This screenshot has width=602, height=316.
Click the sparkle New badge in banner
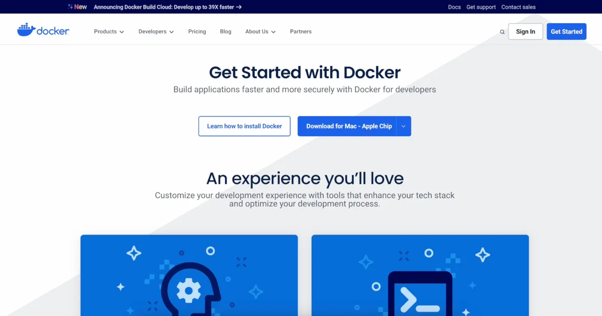tap(77, 7)
